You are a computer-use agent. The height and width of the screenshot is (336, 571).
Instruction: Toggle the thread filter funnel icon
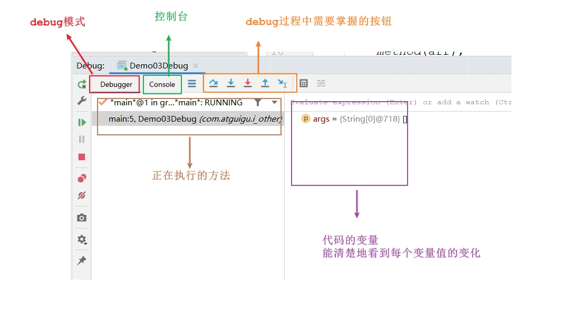[x=258, y=103]
